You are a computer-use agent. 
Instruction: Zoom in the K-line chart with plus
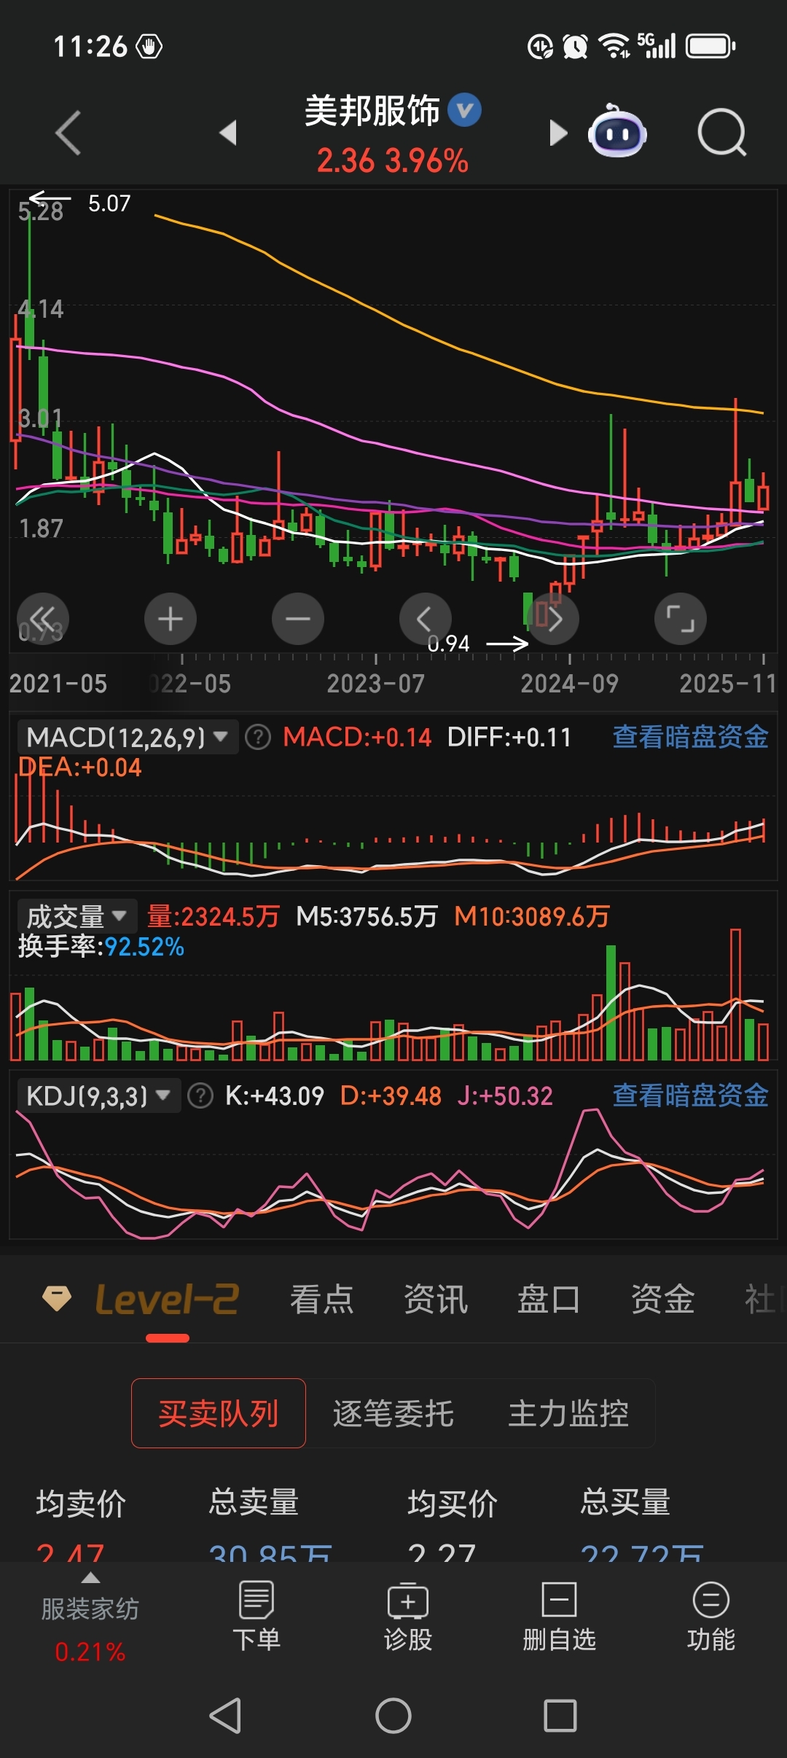pyautogui.click(x=171, y=619)
